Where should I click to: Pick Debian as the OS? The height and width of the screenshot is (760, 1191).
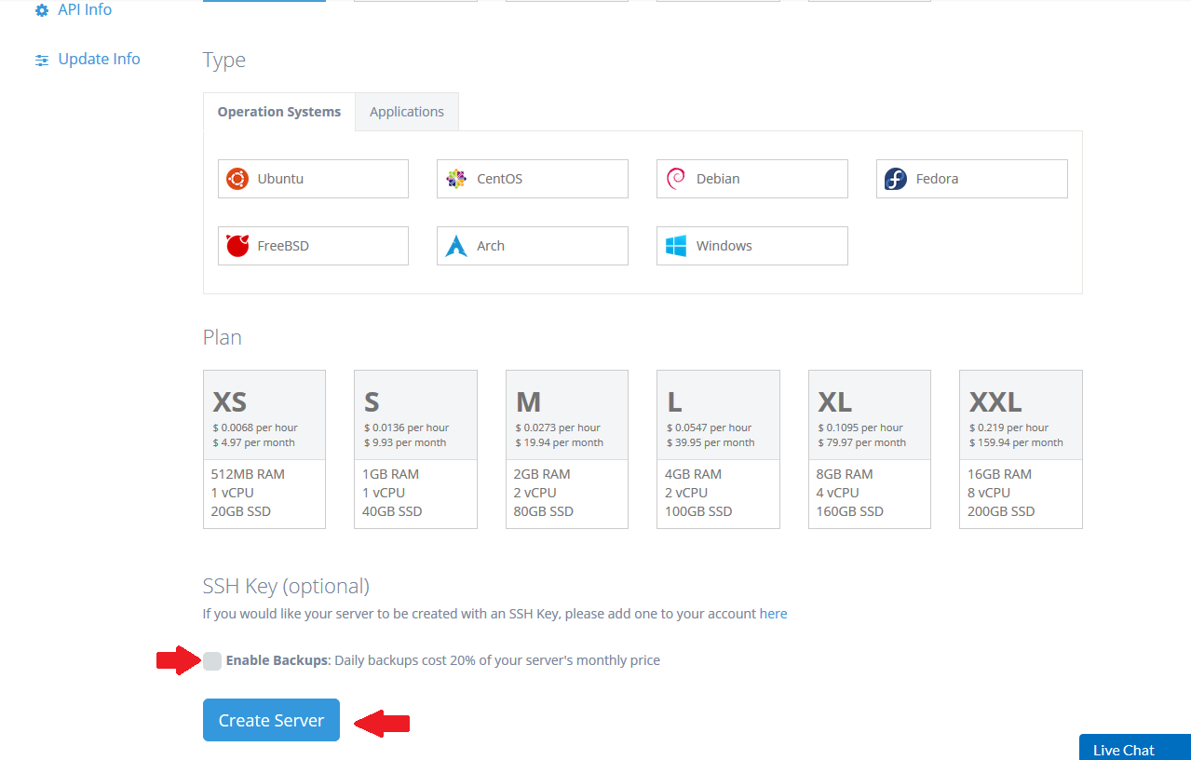click(752, 179)
